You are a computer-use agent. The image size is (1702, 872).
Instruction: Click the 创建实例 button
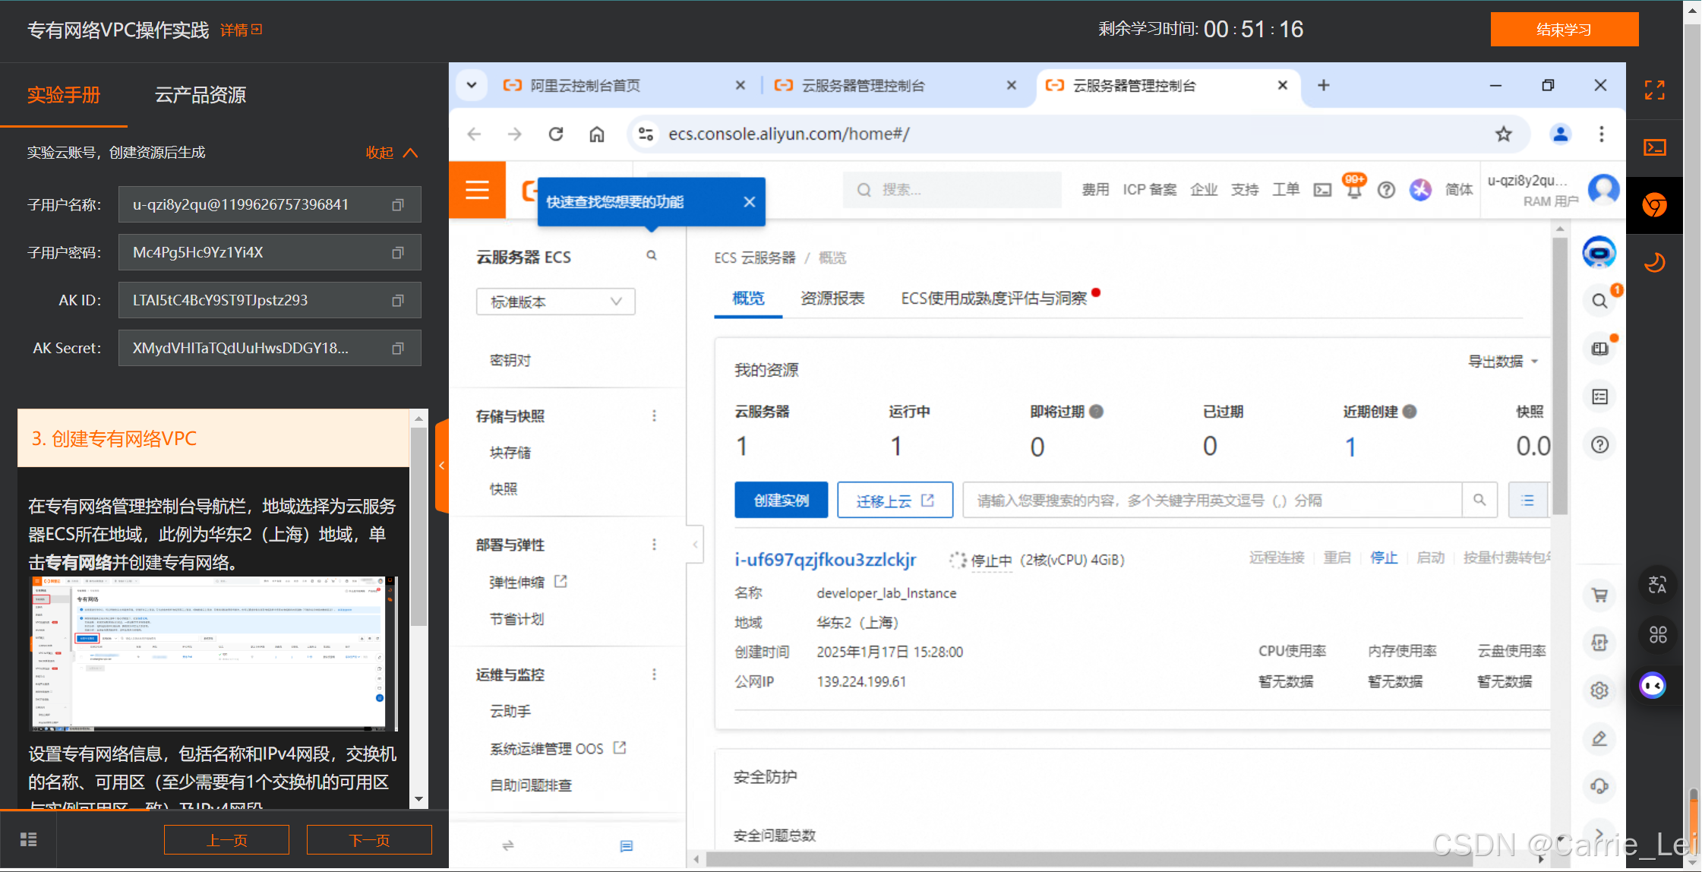tap(781, 501)
